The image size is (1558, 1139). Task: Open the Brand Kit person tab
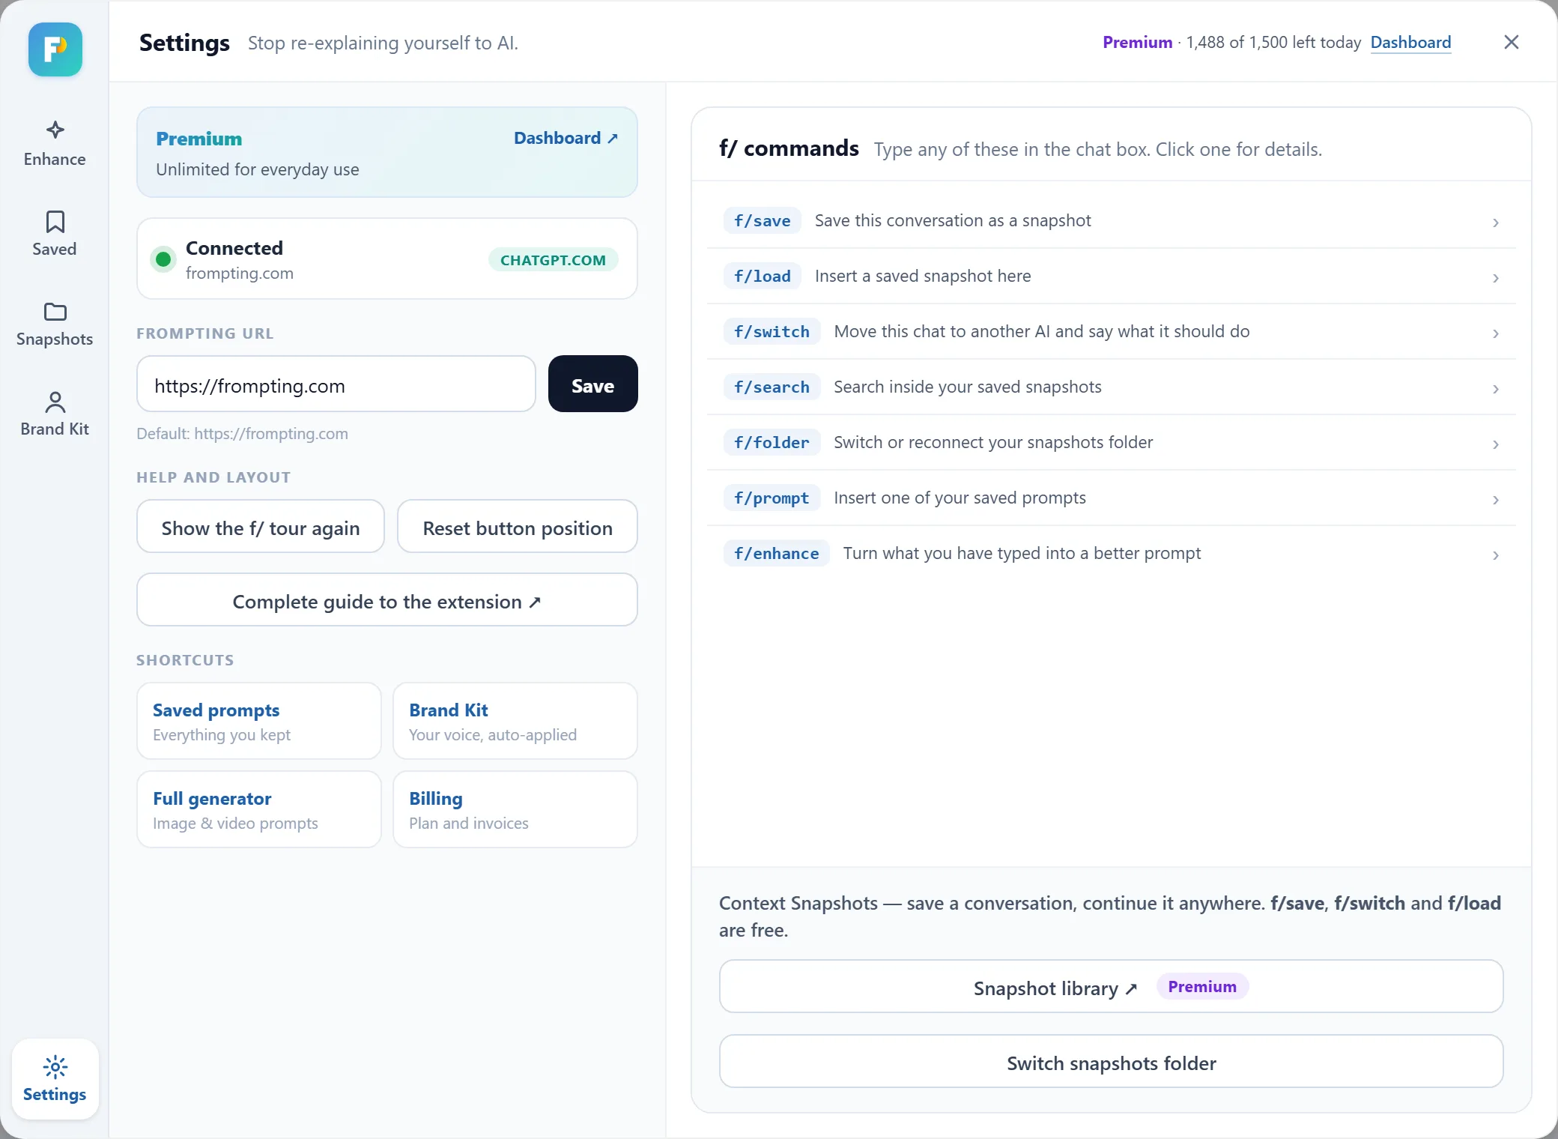[x=55, y=414]
